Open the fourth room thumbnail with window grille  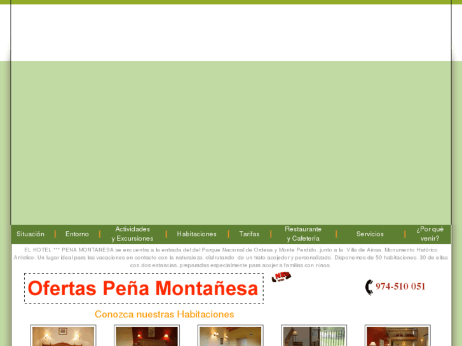314,336
